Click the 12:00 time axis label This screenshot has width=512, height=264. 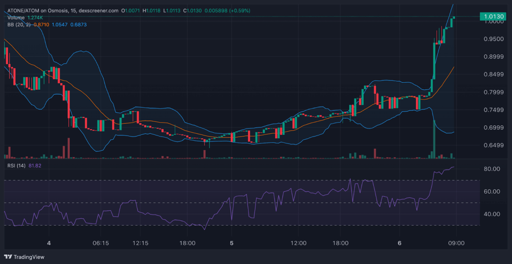(x=298, y=243)
